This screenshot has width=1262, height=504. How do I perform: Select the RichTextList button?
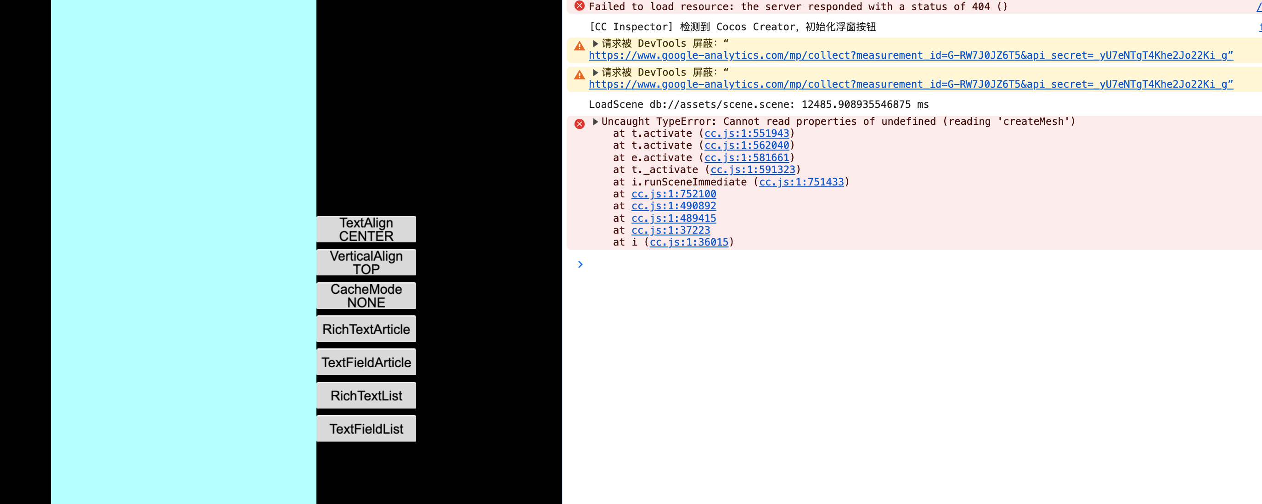366,395
